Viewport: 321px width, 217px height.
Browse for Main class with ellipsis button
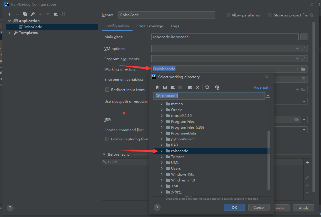click(304, 37)
